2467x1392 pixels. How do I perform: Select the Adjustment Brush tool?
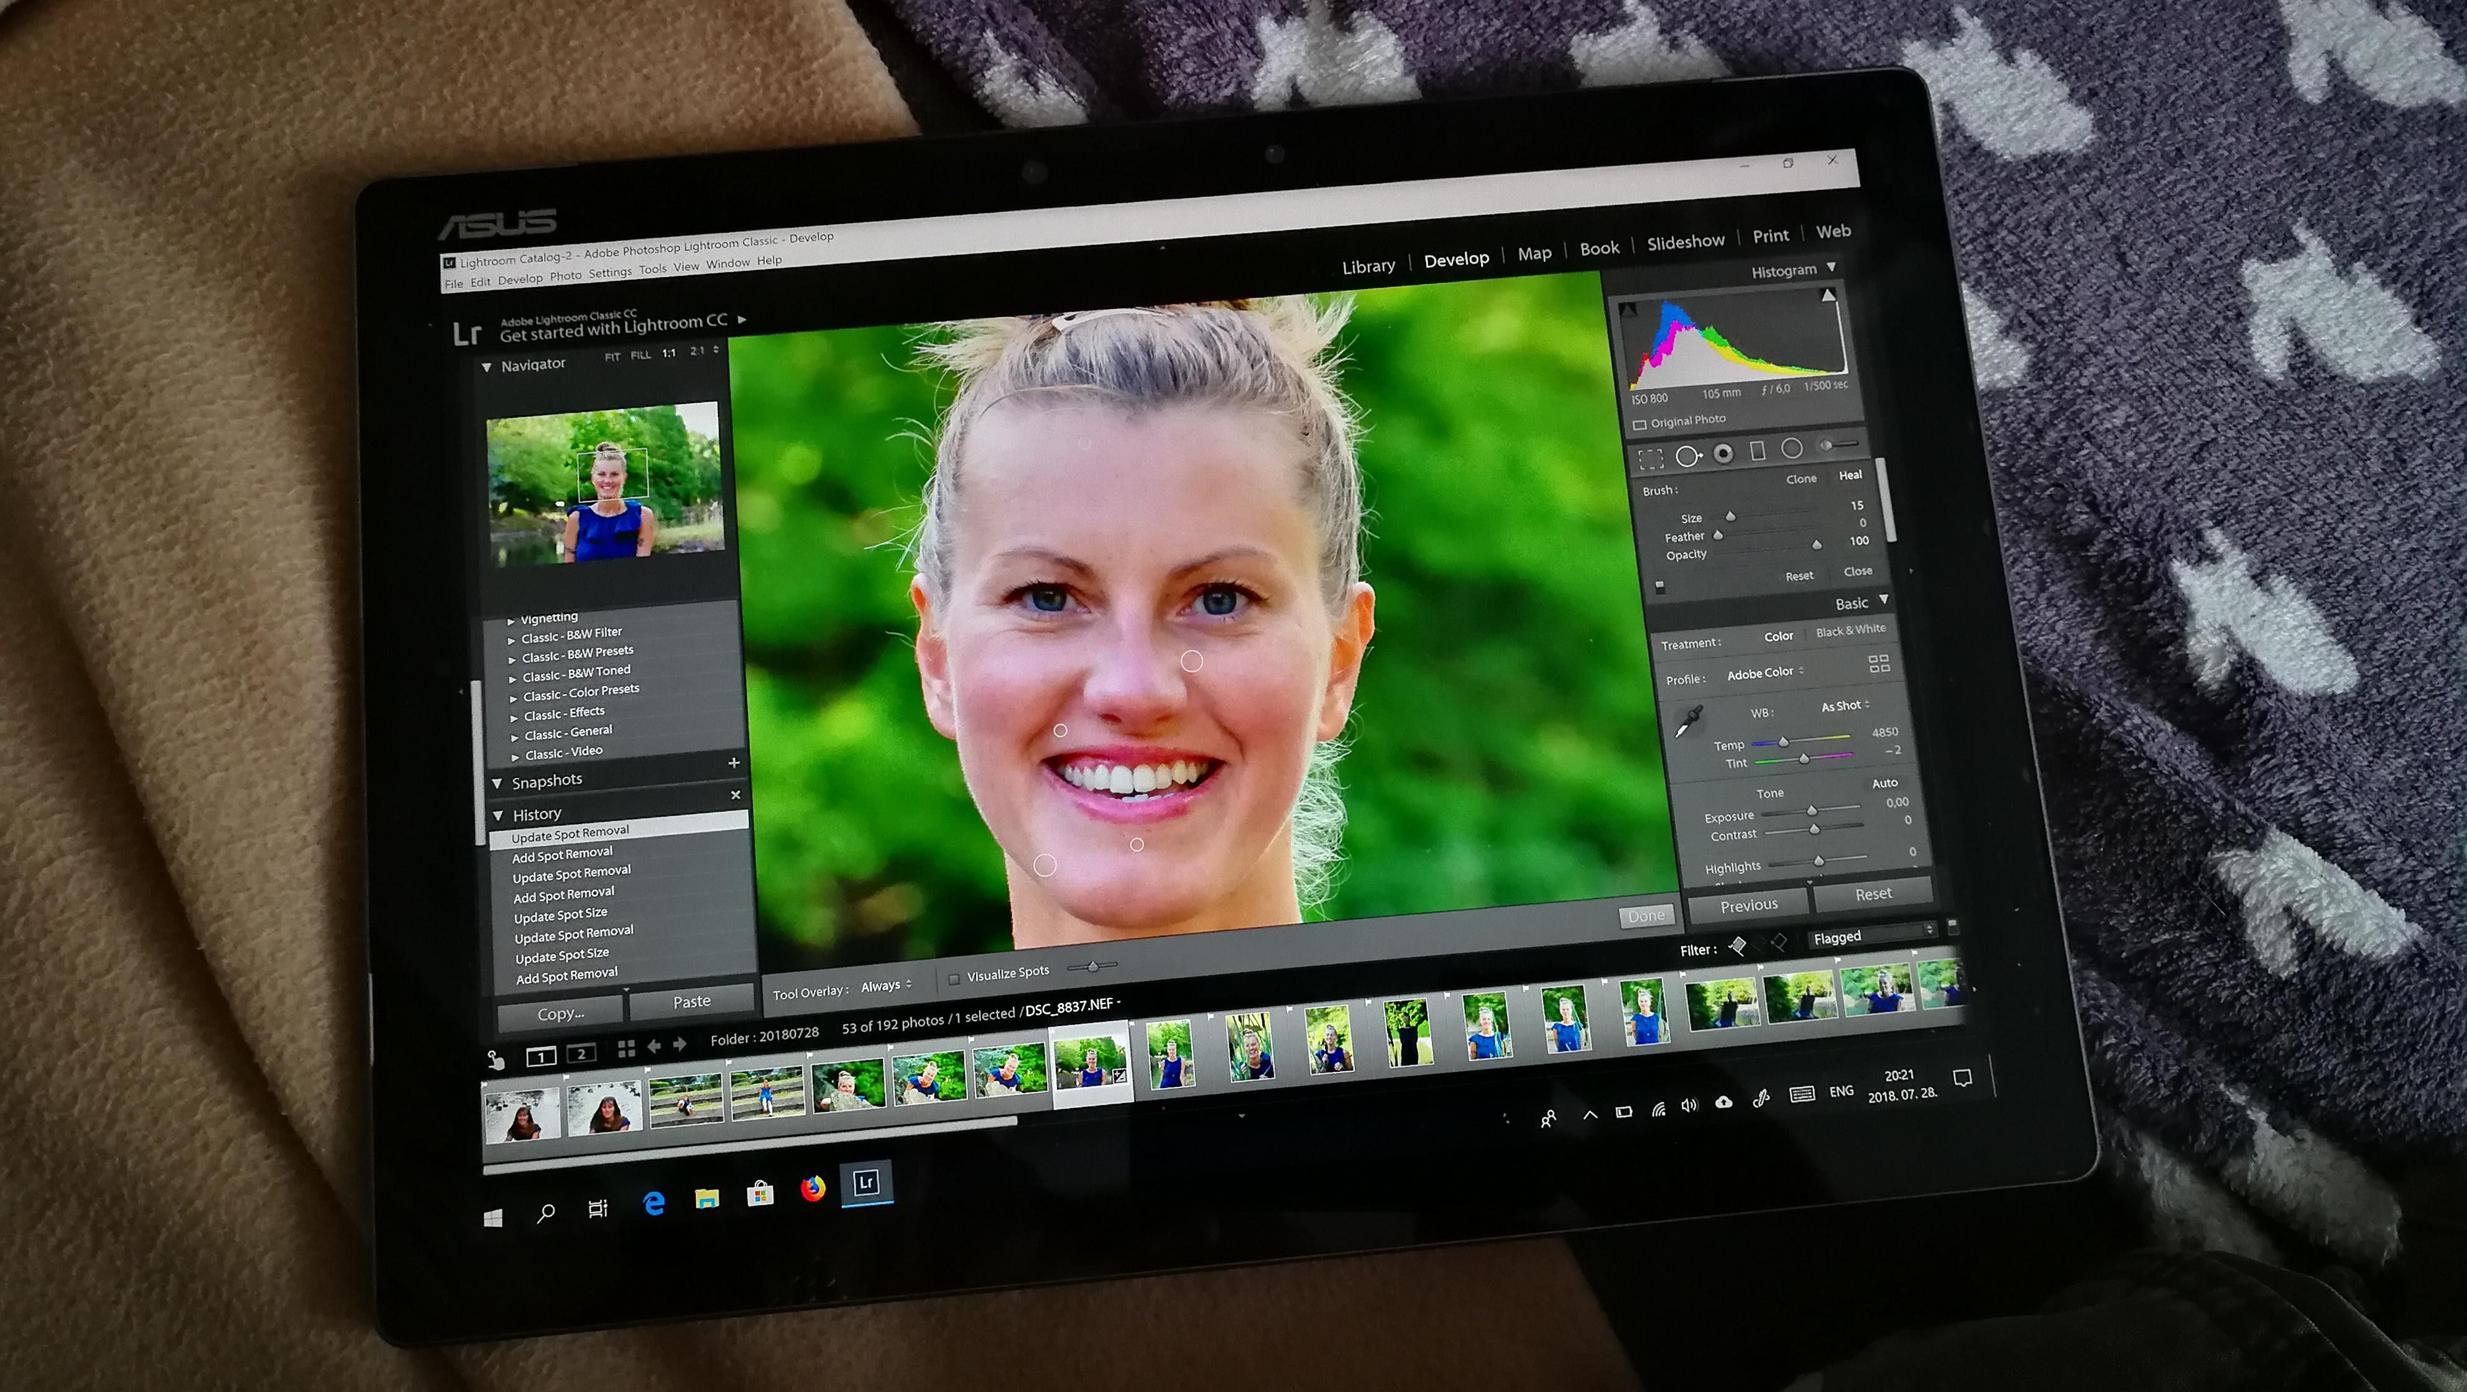tap(1838, 445)
